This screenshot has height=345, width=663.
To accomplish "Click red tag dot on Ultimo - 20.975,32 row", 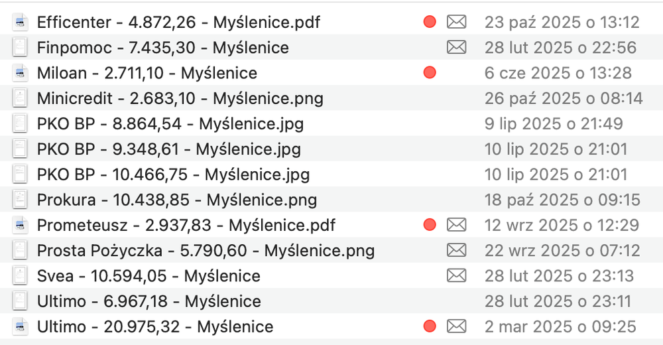I will point(430,326).
